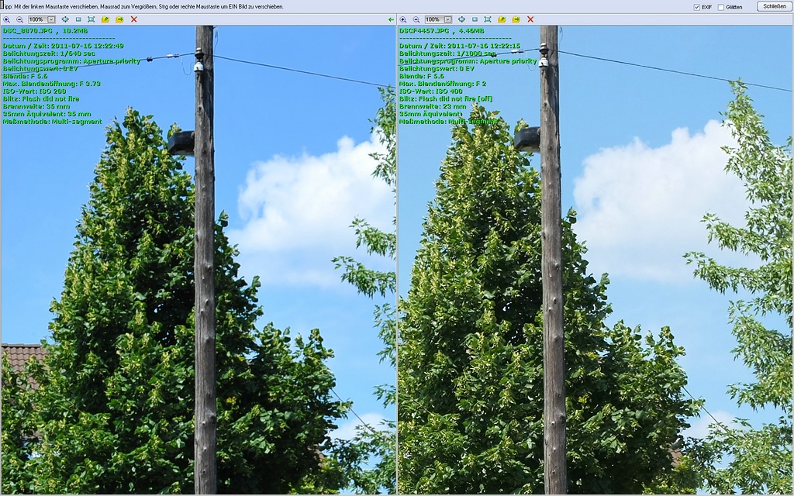Delete right image with the red X
The height and width of the screenshot is (496, 794).
coord(530,19)
